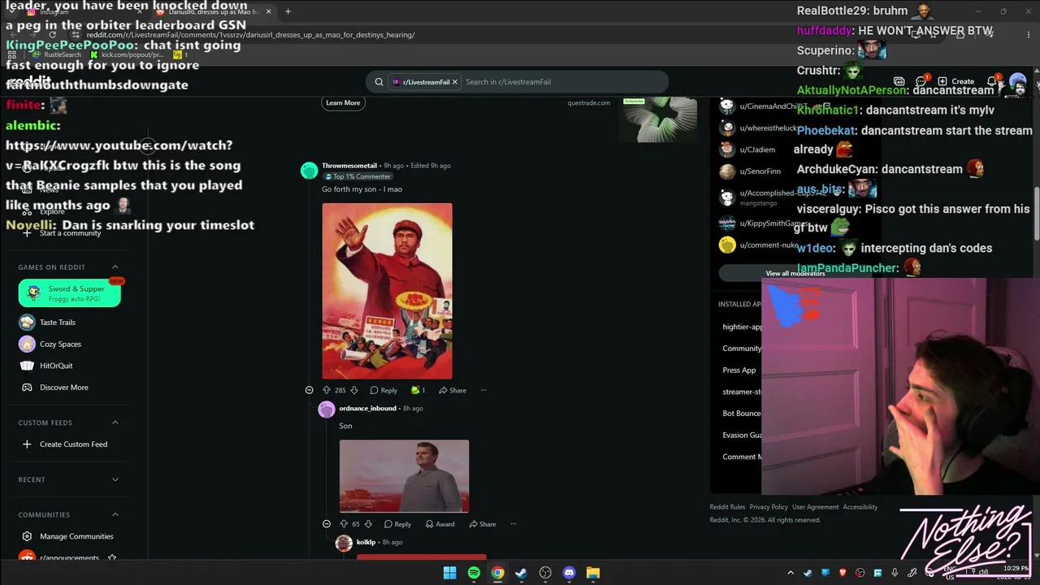Open the Windows Start menu
The width and height of the screenshot is (1040, 585).
click(x=449, y=573)
